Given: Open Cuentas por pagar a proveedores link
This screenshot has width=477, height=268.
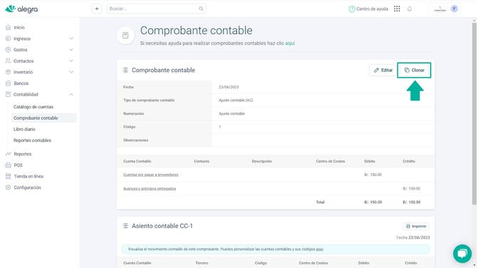Looking at the screenshot, I should 151,175.
